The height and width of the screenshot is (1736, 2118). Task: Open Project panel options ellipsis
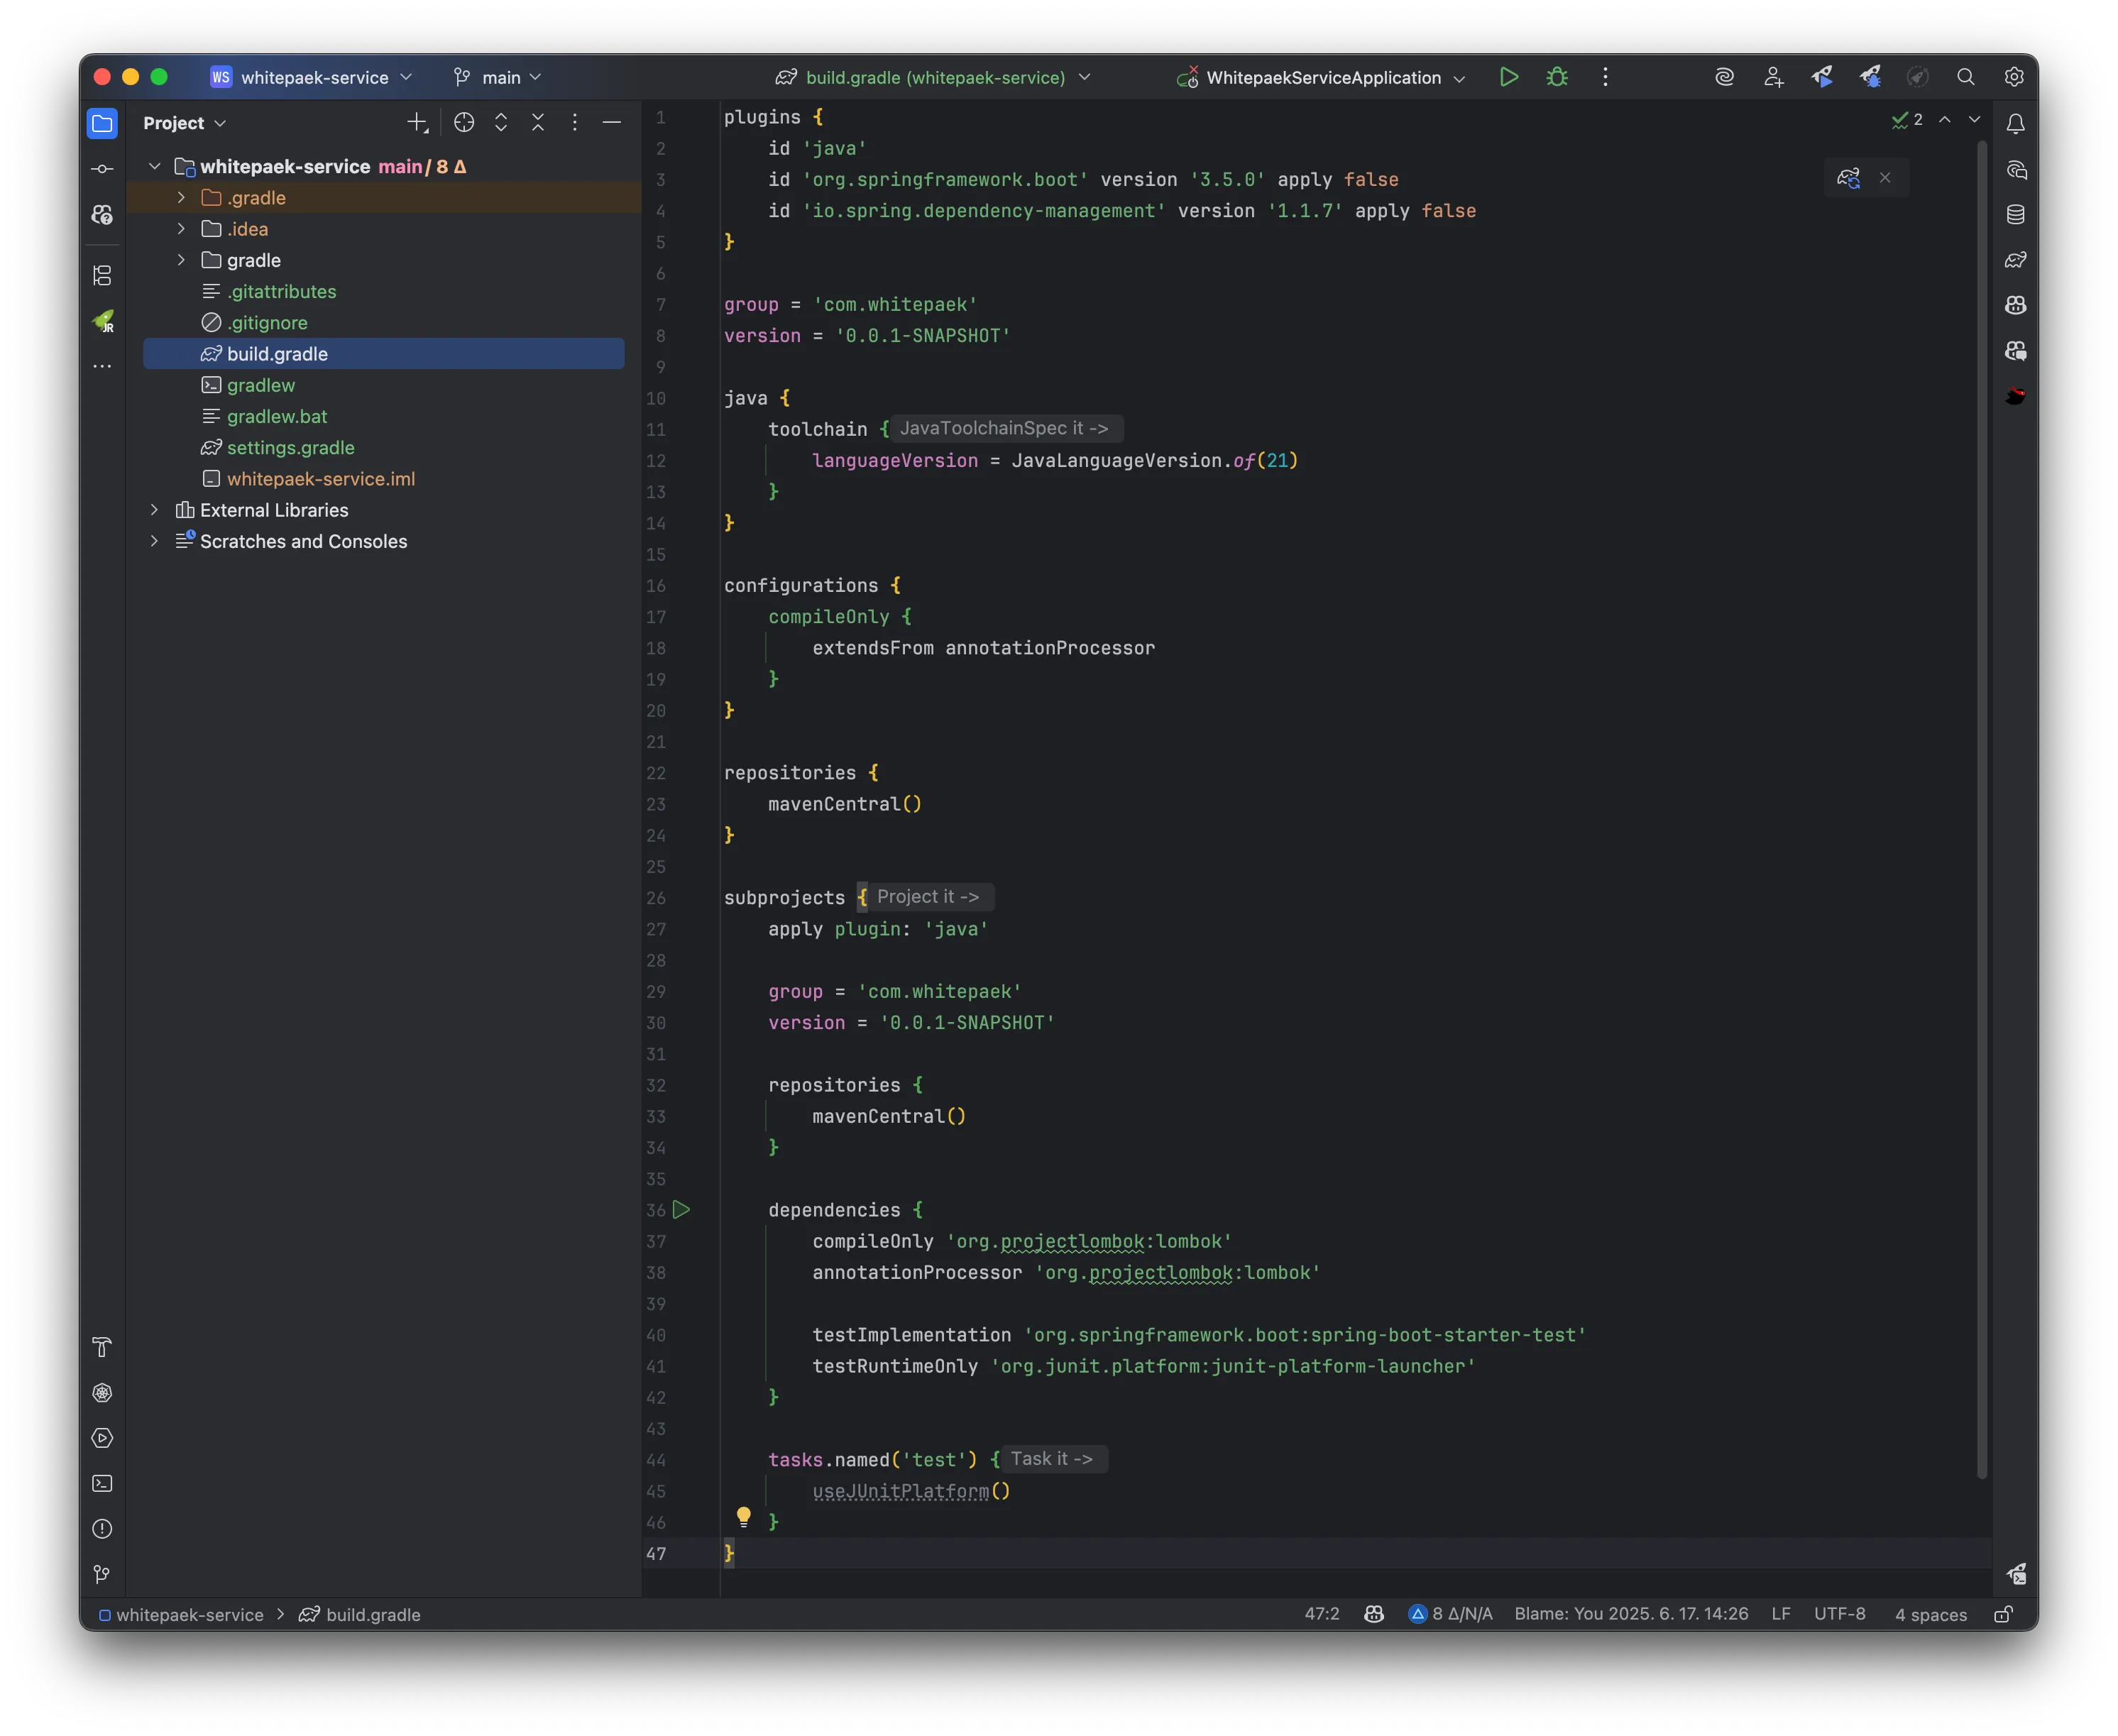574,122
